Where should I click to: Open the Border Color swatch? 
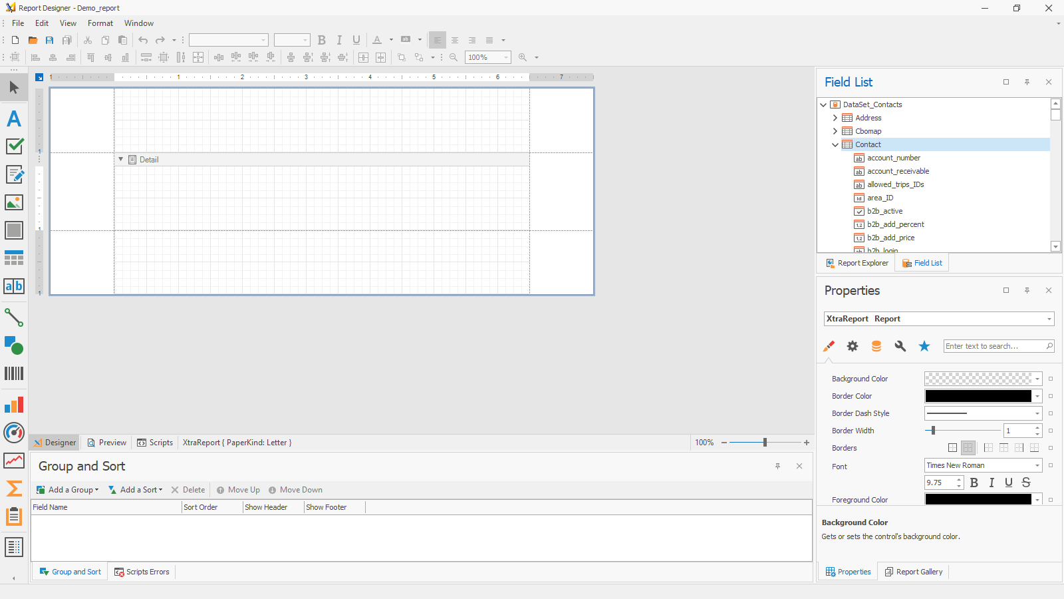pyautogui.click(x=978, y=396)
